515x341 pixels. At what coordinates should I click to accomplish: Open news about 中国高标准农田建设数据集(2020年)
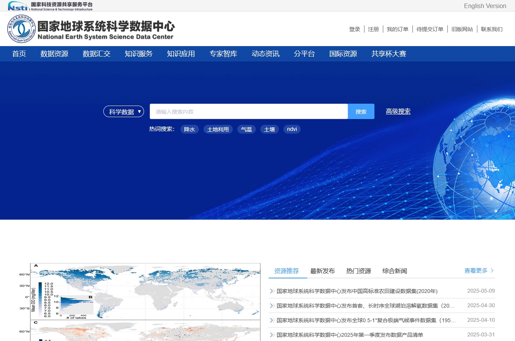(x=357, y=291)
